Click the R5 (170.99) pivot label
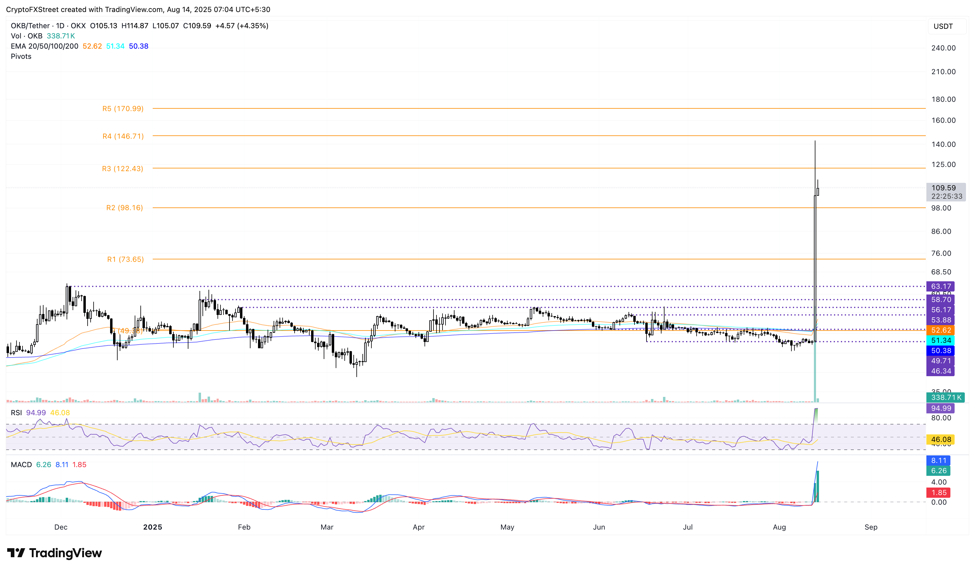This screenshot has width=975, height=571. point(123,109)
